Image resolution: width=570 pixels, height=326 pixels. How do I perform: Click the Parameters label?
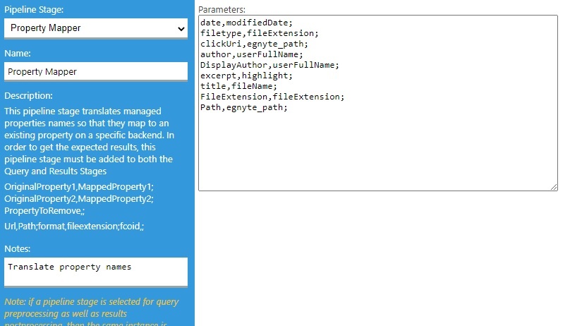click(222, 10)
